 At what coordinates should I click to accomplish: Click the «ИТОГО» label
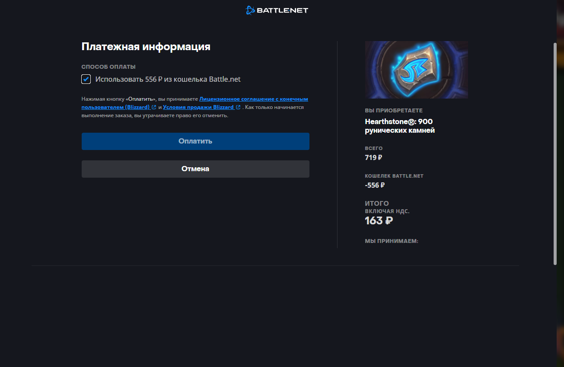[377, 203]
